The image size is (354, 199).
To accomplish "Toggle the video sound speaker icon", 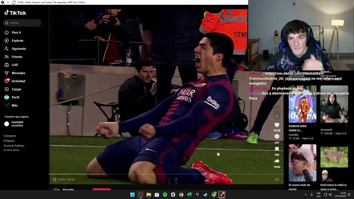I will (277, 179).
